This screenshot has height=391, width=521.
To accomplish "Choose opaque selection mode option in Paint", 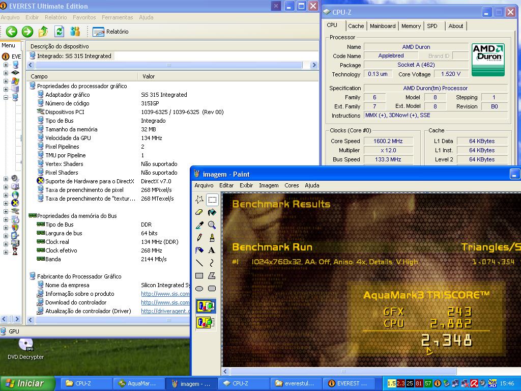I will [206, 306].
